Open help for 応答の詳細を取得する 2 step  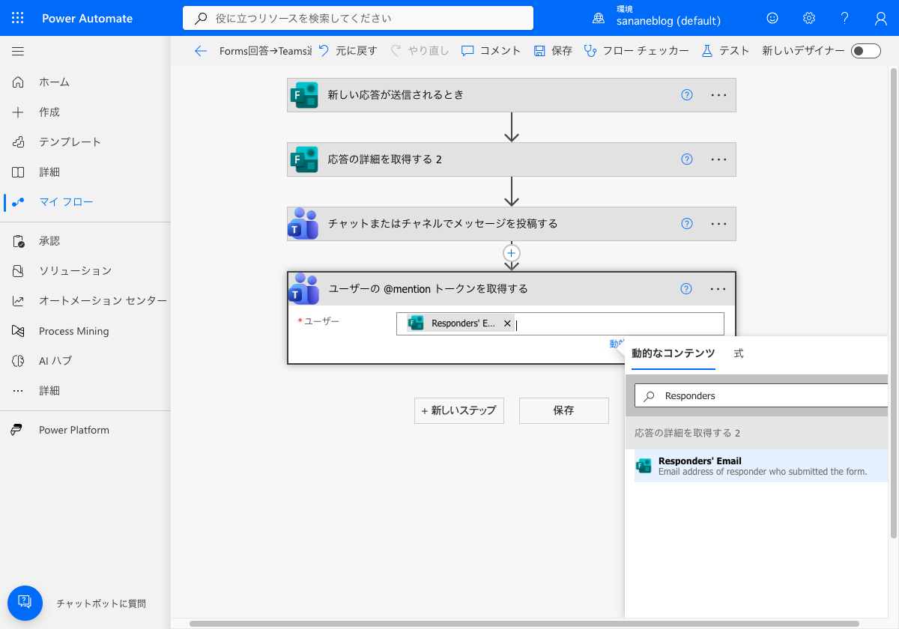pos(687,159)
